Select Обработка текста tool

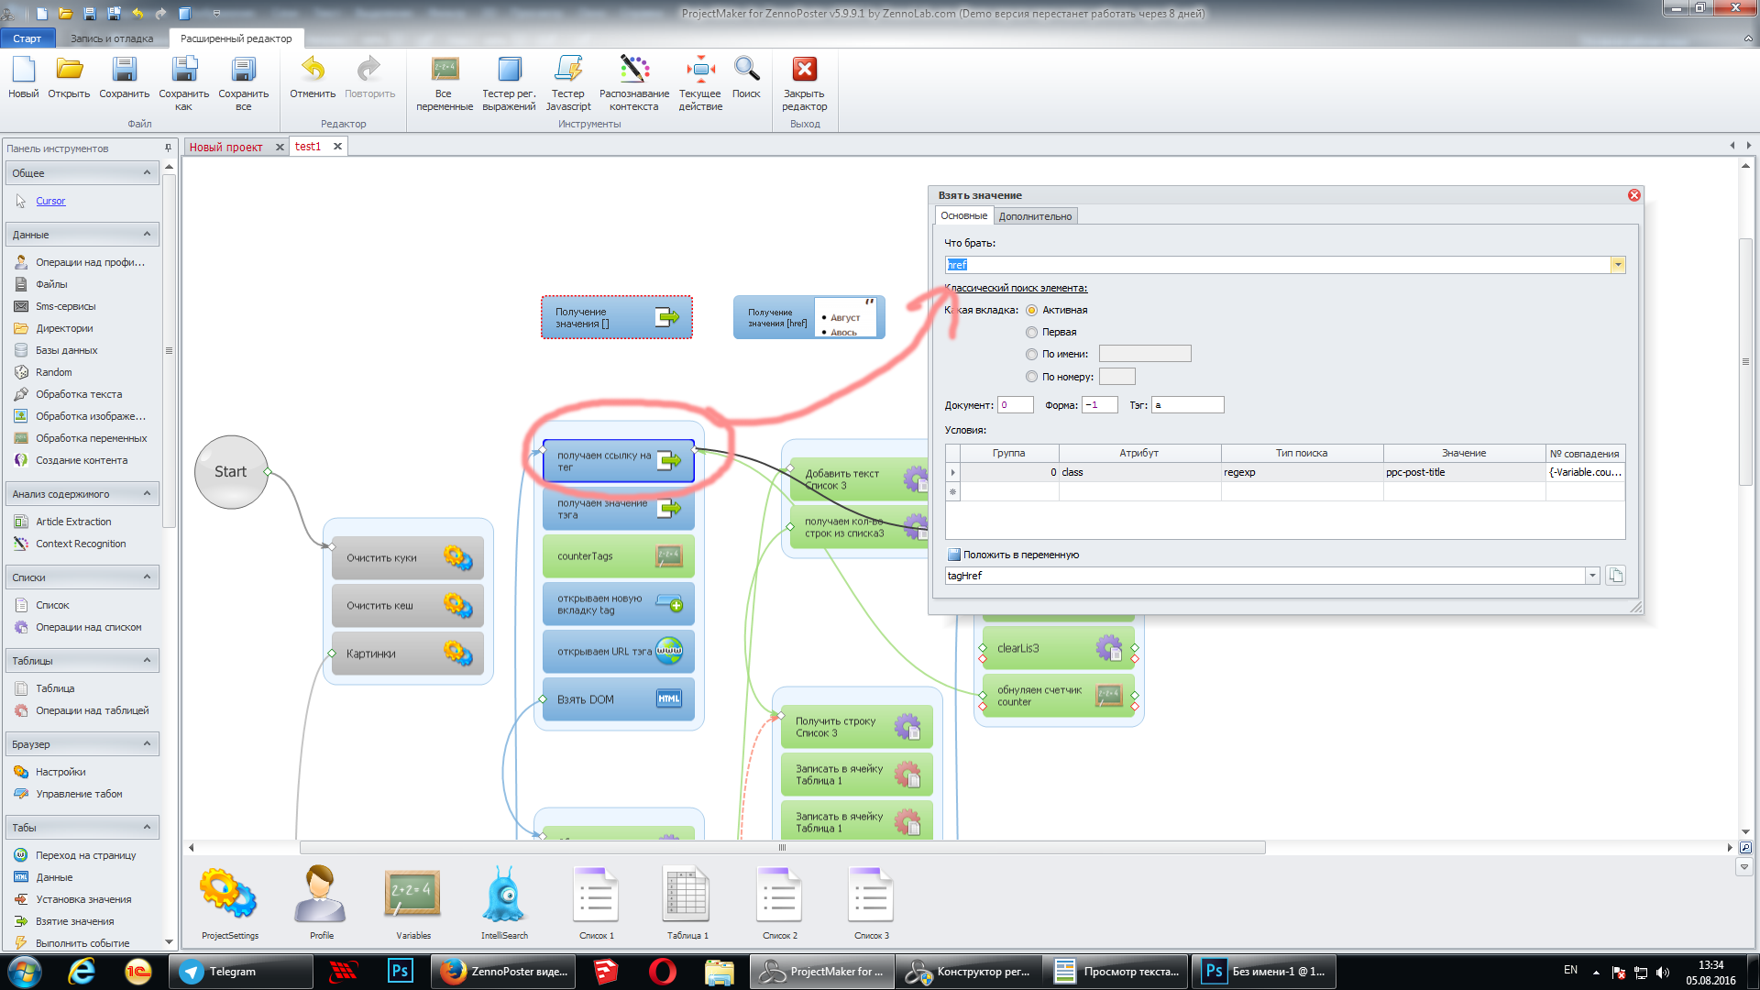click(x=79, y=394)
